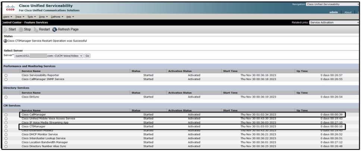Click the up time value 0 days 00:00:39
This screenshot has width=361, height=151.
pos(331,115)
